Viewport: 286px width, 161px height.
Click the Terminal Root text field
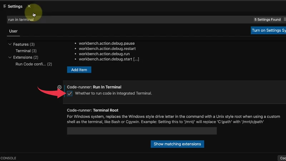pyautogui.click(x=142, y=131)
